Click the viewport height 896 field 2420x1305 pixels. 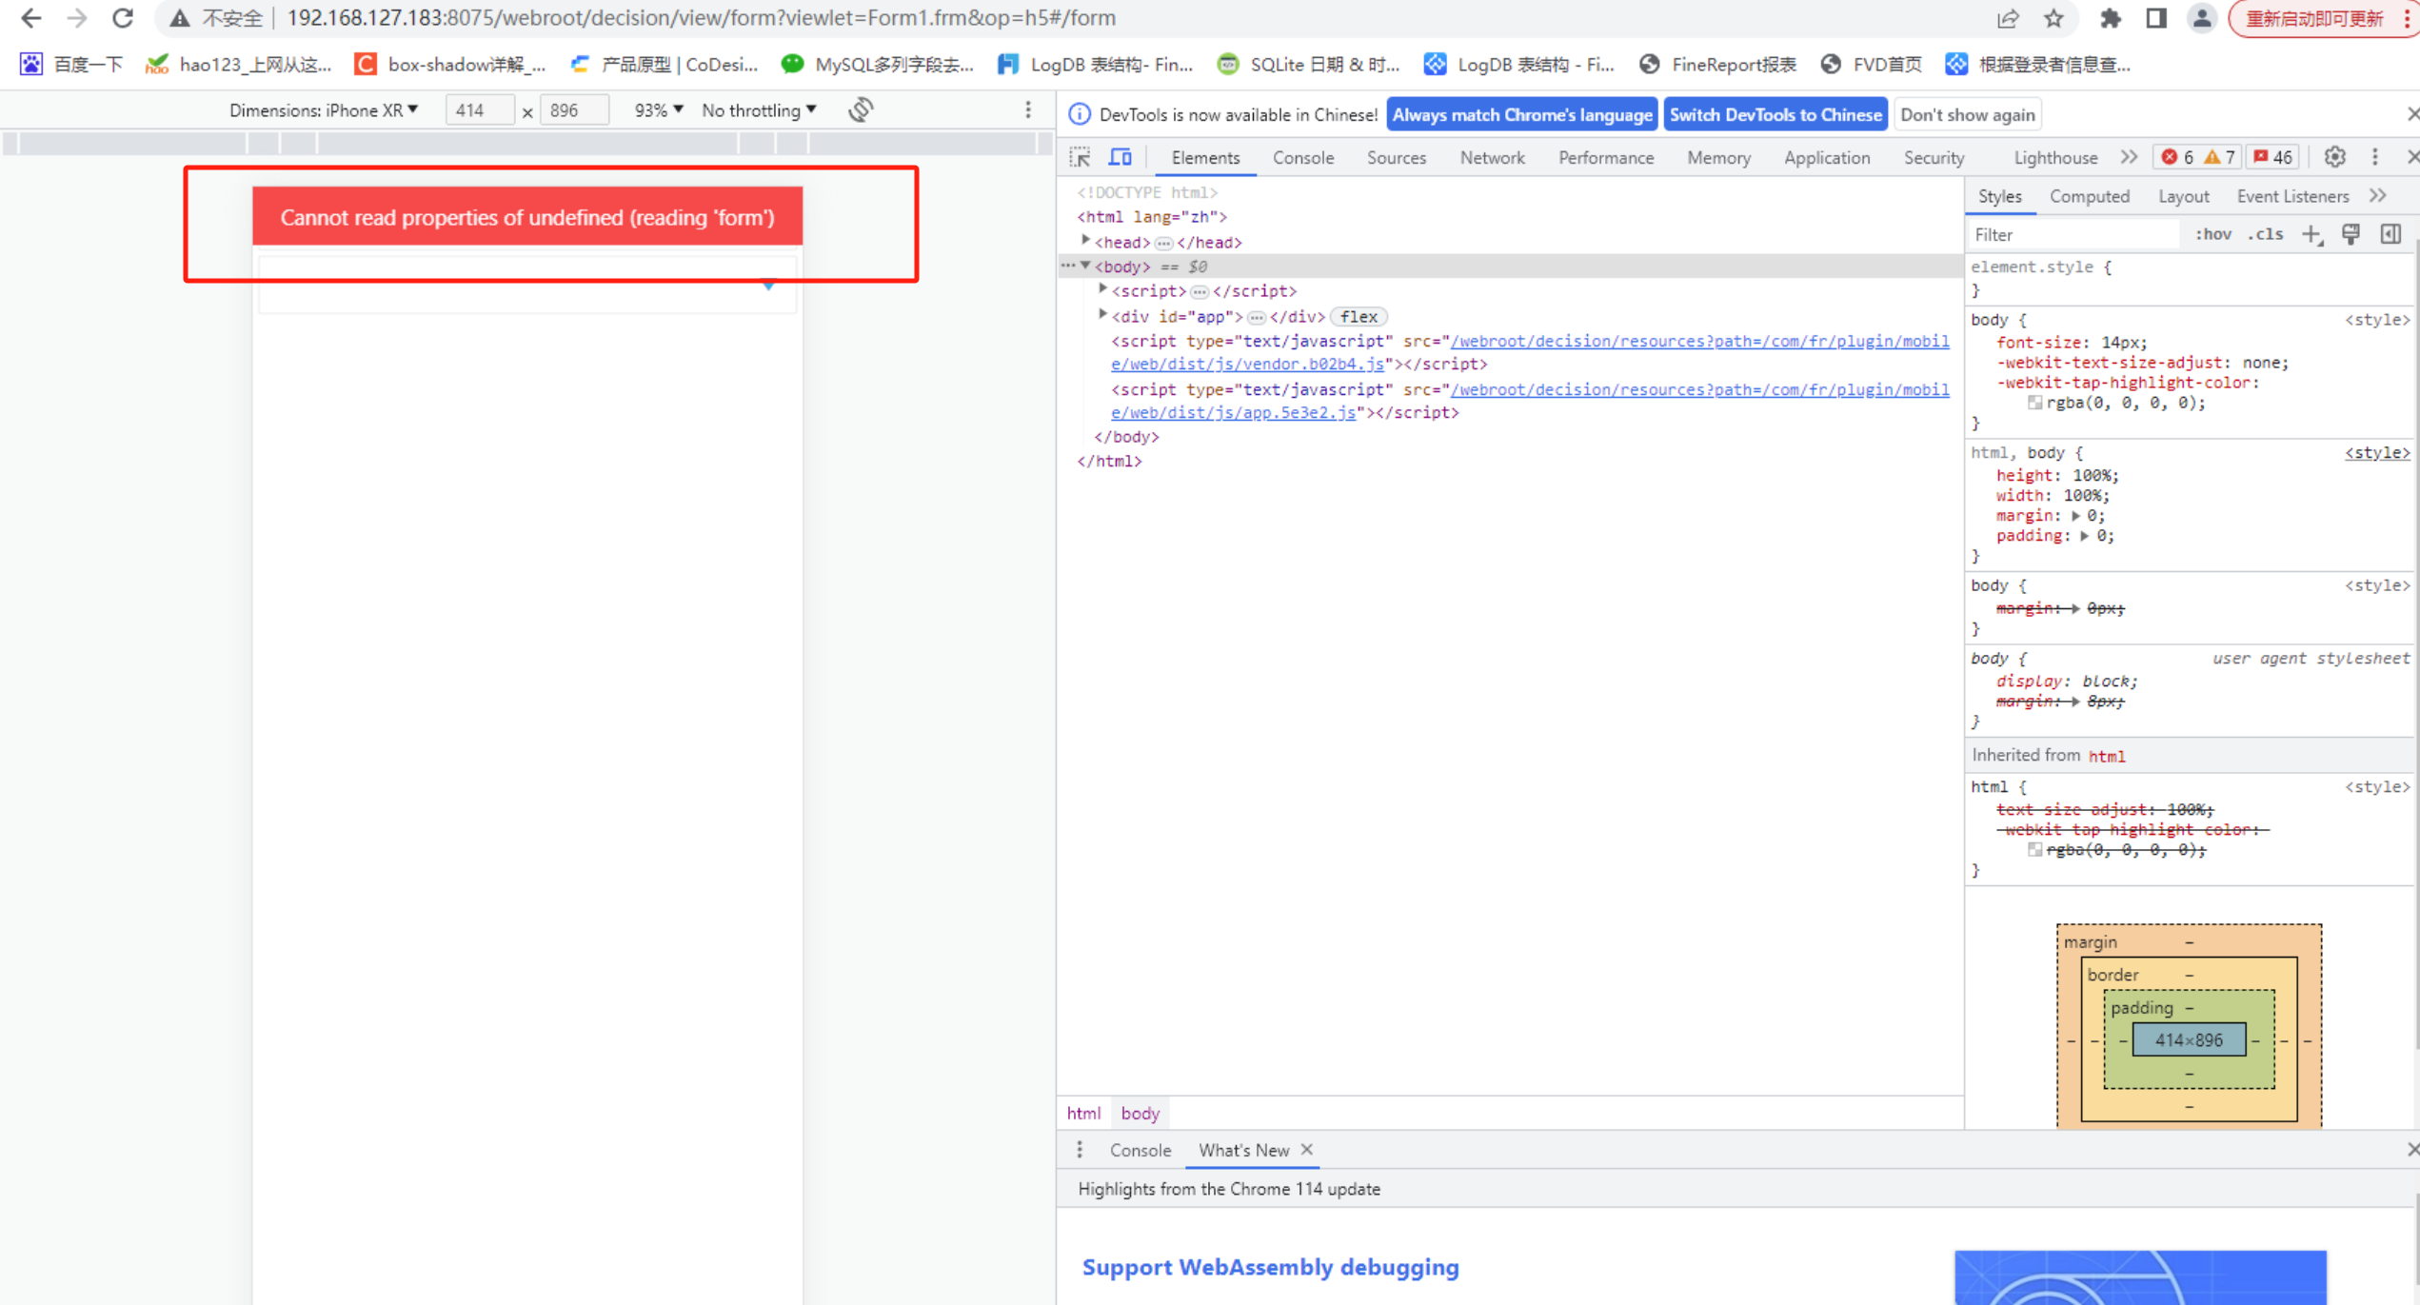(574, 110)
